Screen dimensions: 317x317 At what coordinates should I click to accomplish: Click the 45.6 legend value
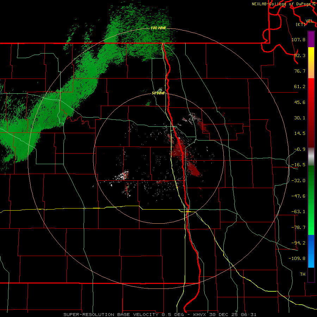[x=300, y=102]
